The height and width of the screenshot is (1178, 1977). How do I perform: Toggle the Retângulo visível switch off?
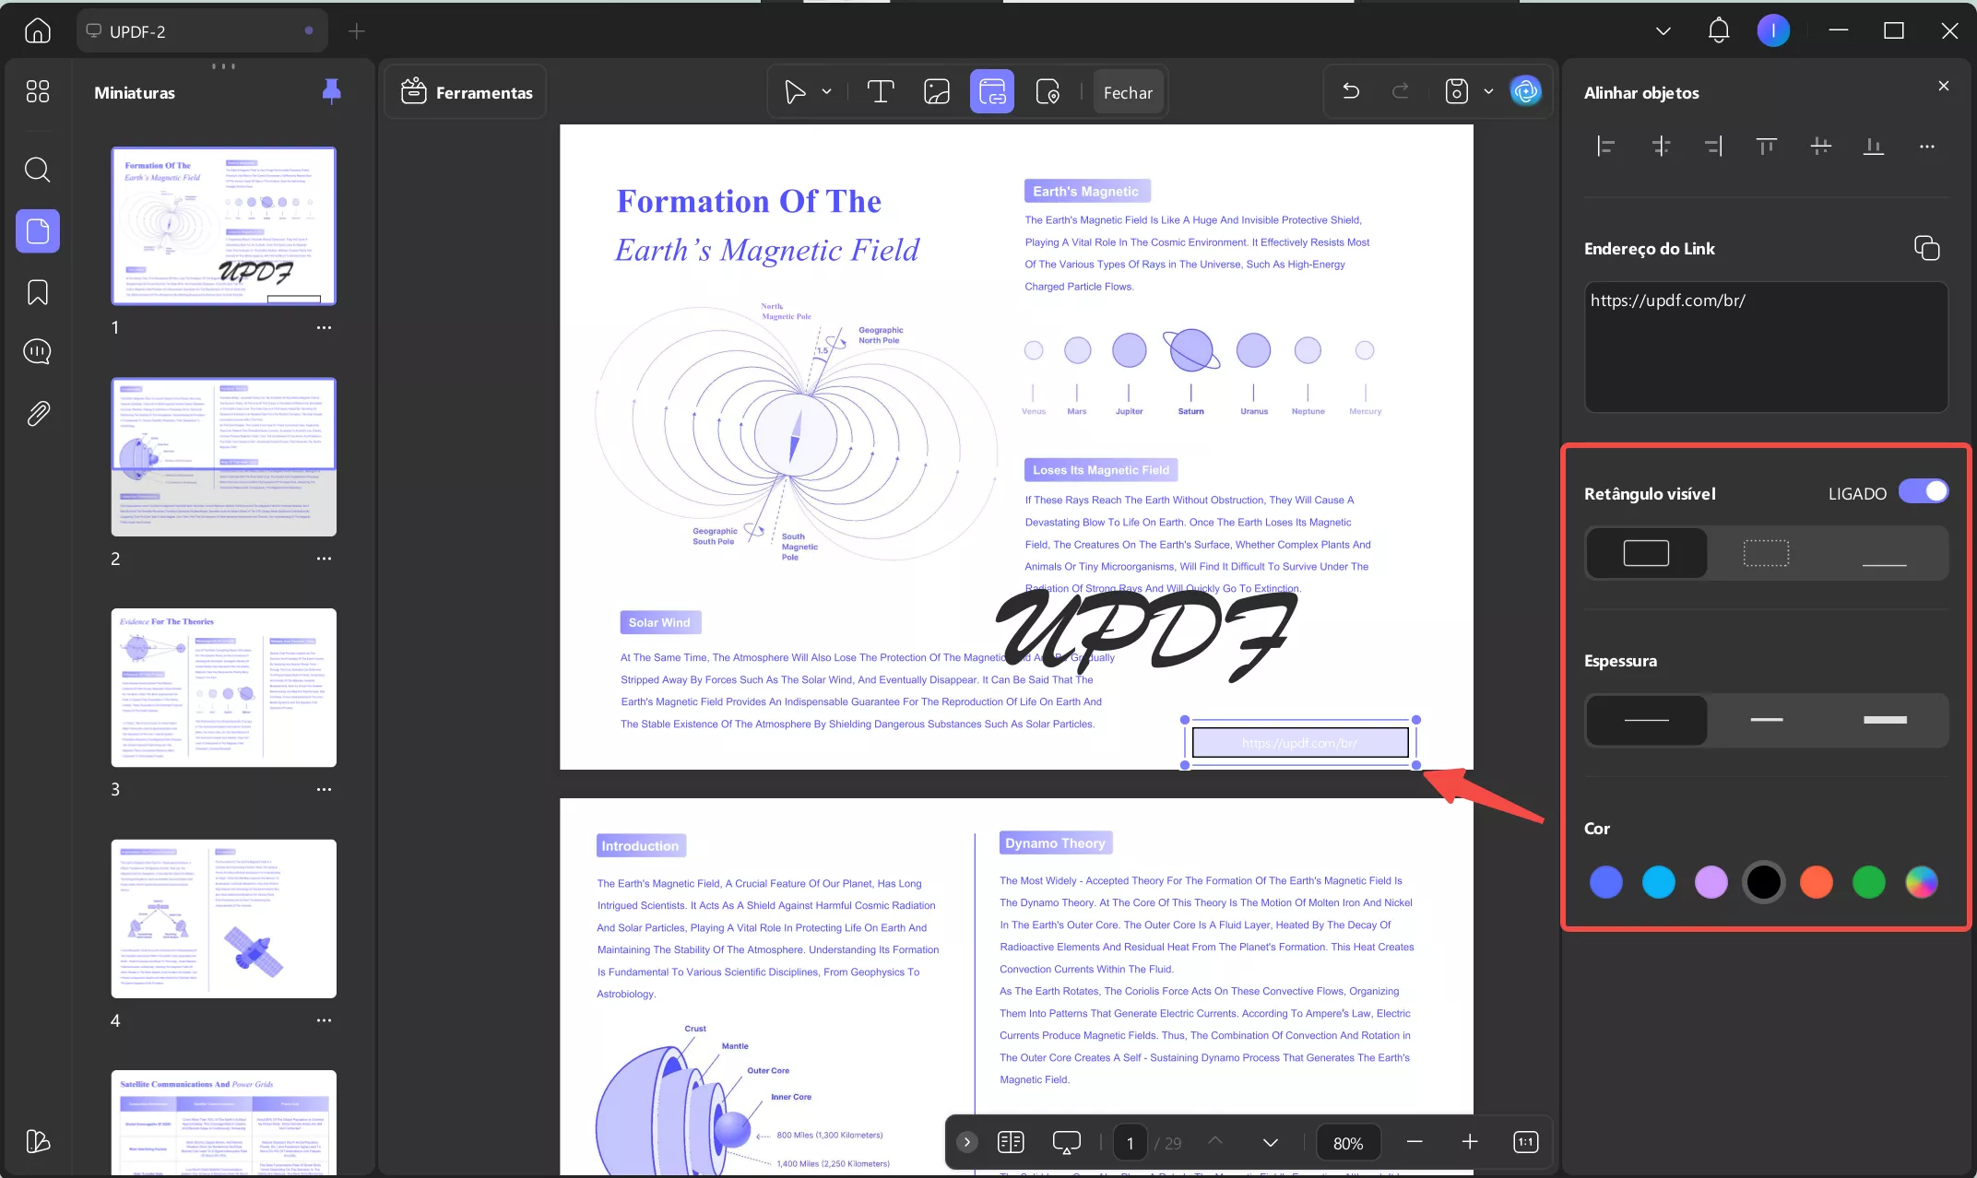tap(1924, 492)
